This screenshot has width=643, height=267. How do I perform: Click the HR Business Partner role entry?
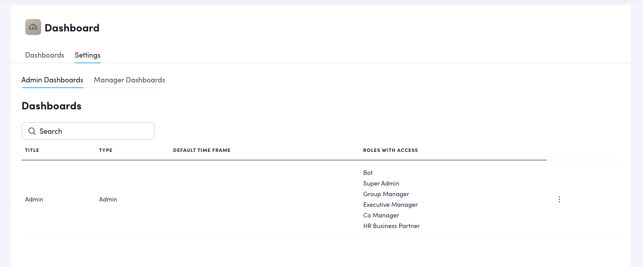(x=391, y=226)
